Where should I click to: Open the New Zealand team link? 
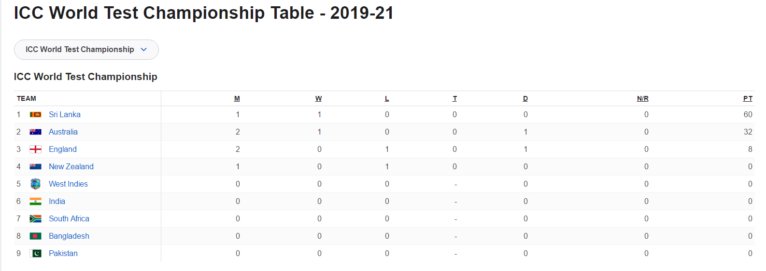coord(71,167)
